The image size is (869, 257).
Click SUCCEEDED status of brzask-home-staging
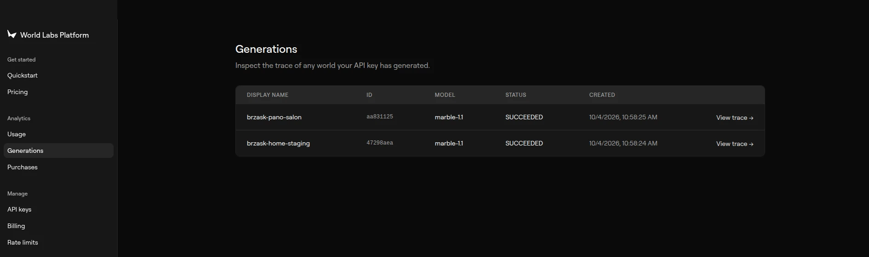(524, 143)
